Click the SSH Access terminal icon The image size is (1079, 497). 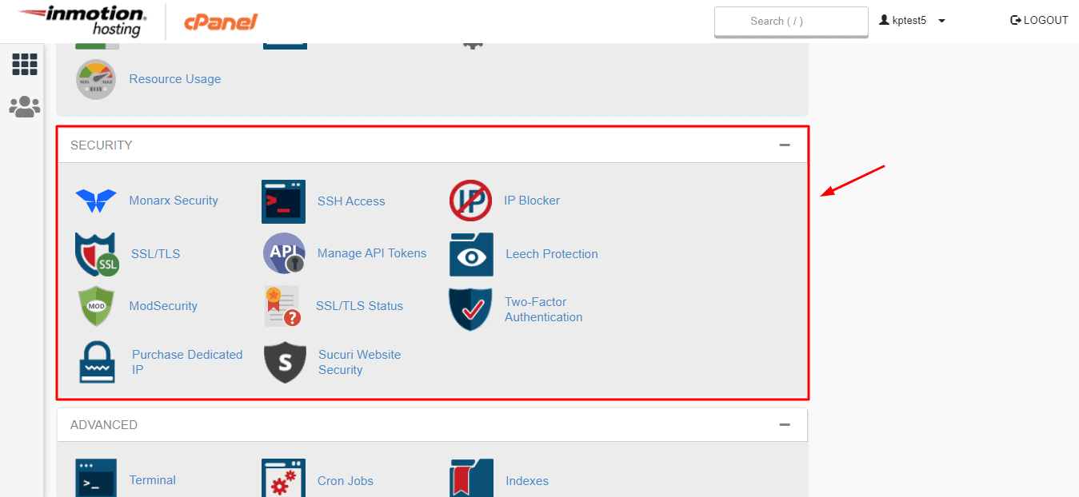283,201
